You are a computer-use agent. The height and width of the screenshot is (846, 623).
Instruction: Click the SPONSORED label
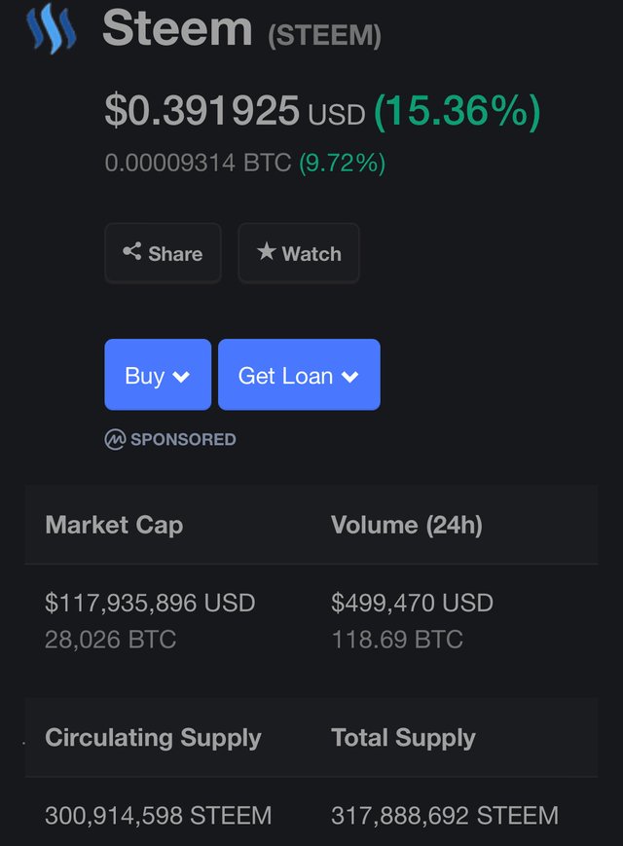pyautogui.click(x=183, y=439)
